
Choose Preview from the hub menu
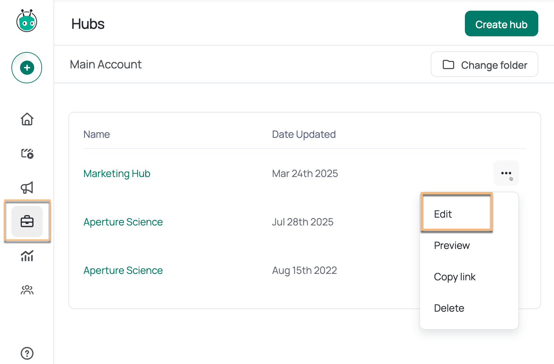[452, 245]
